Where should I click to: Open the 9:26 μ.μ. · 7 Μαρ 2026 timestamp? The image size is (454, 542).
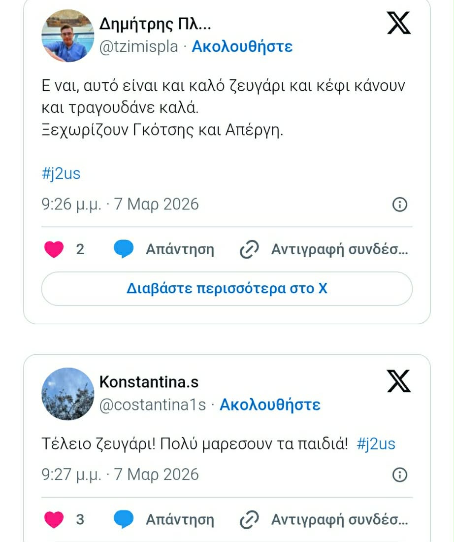(x=120, y=204)
